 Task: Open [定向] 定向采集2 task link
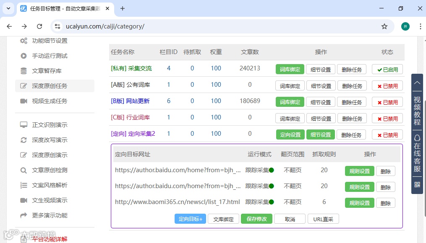133,134
